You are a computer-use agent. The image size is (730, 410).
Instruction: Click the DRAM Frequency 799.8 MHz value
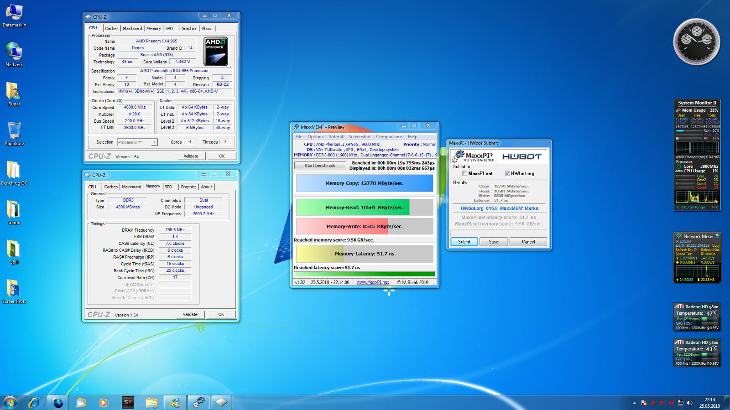point(175,230)
